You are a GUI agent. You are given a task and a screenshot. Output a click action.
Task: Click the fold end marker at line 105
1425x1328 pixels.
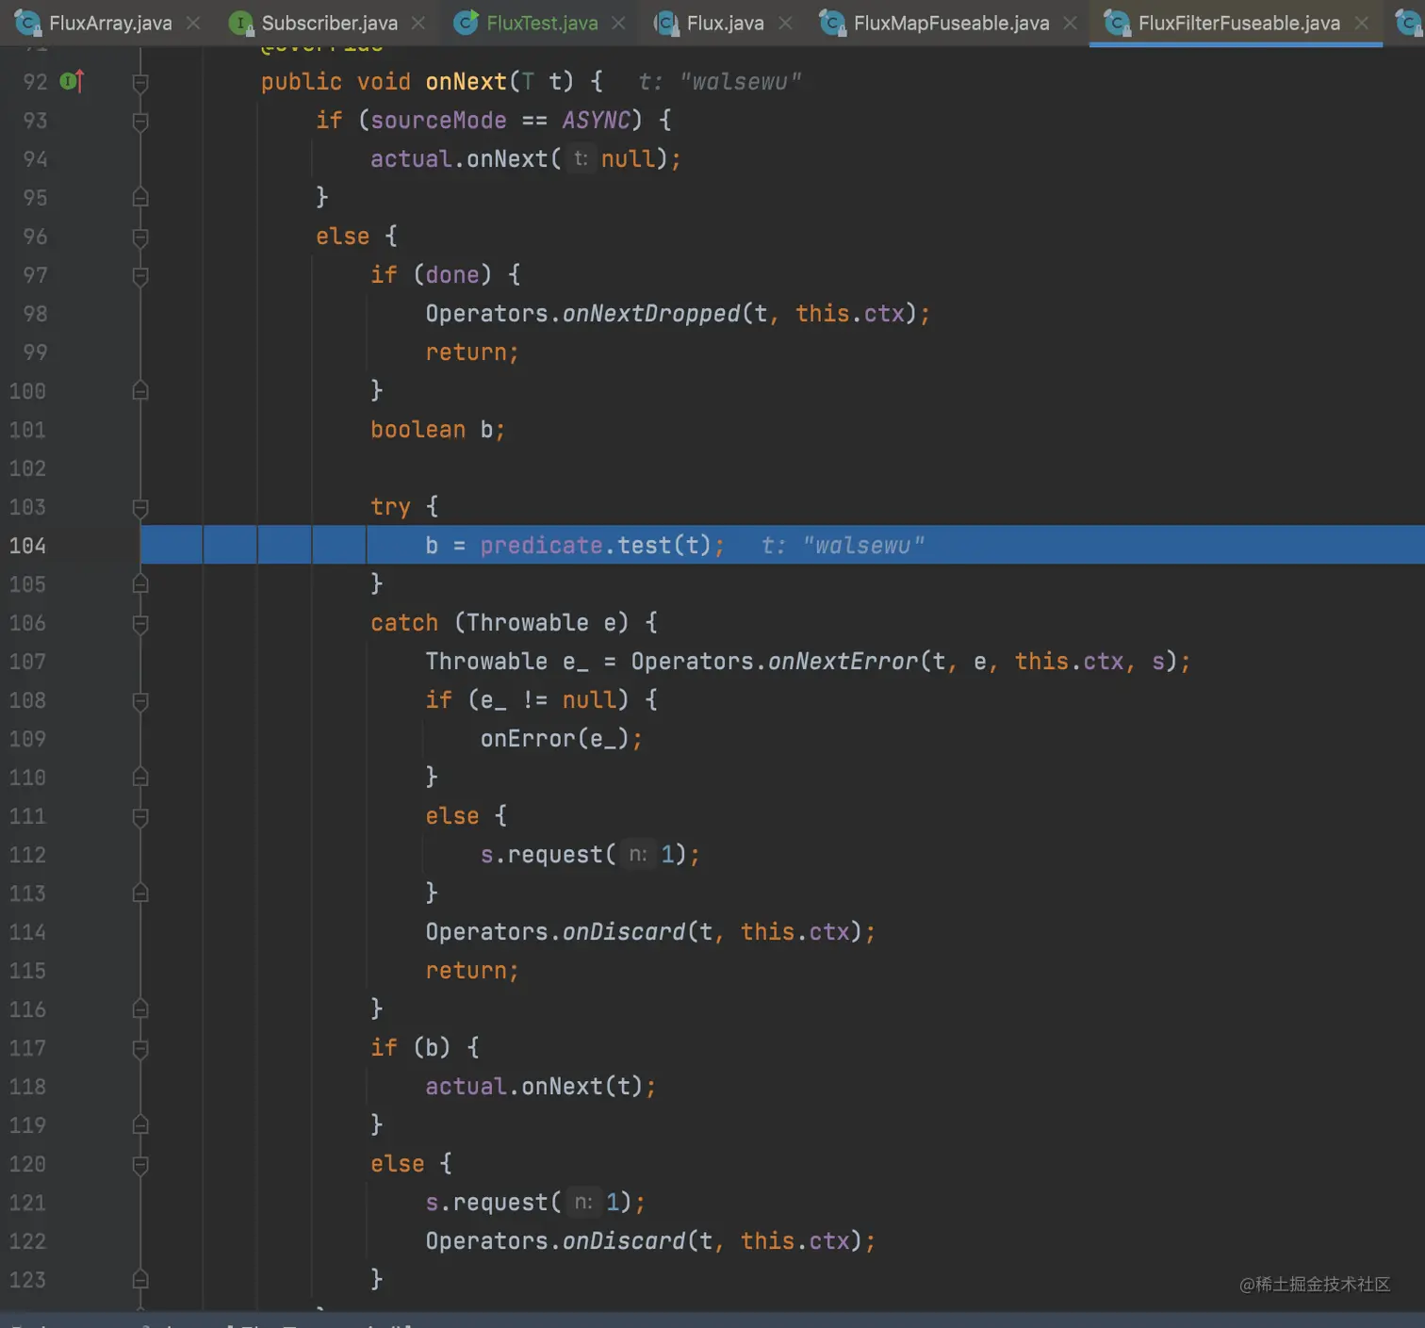[140, 583]
